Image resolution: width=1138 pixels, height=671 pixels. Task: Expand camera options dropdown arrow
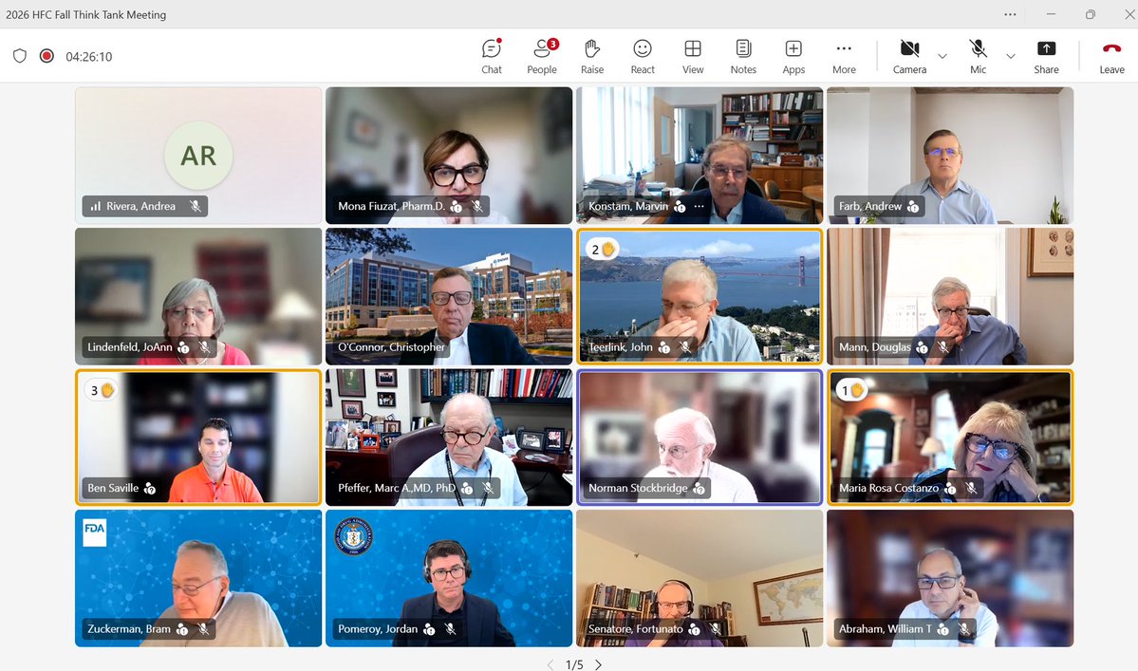[942, 57]
